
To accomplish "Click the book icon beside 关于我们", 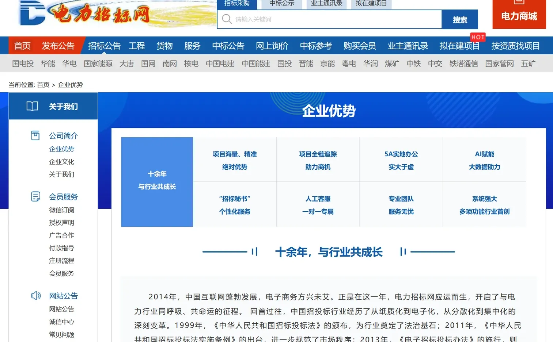I will (32, 106).
